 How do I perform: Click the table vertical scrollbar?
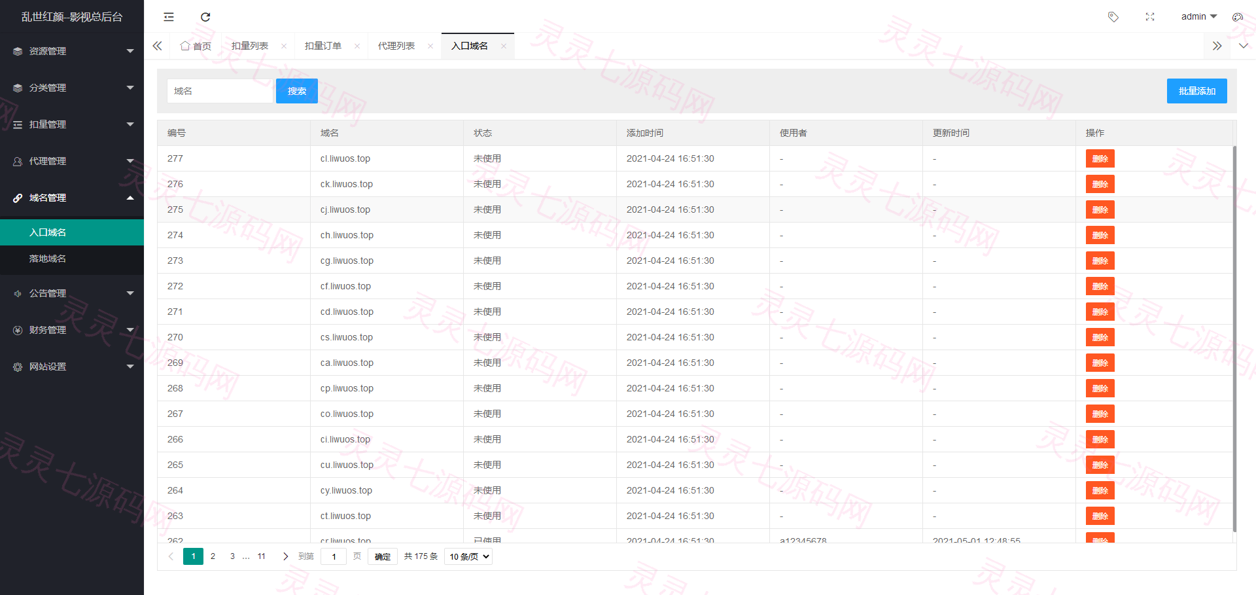pyautogui.click(x=1234, y=339)
